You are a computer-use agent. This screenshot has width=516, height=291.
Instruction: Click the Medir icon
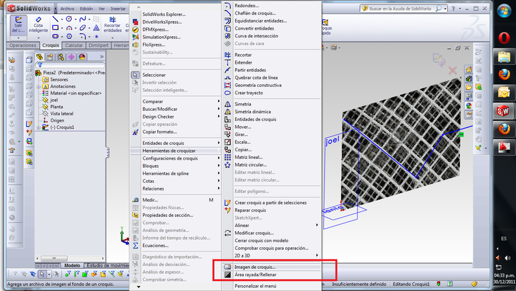[135, 200]
